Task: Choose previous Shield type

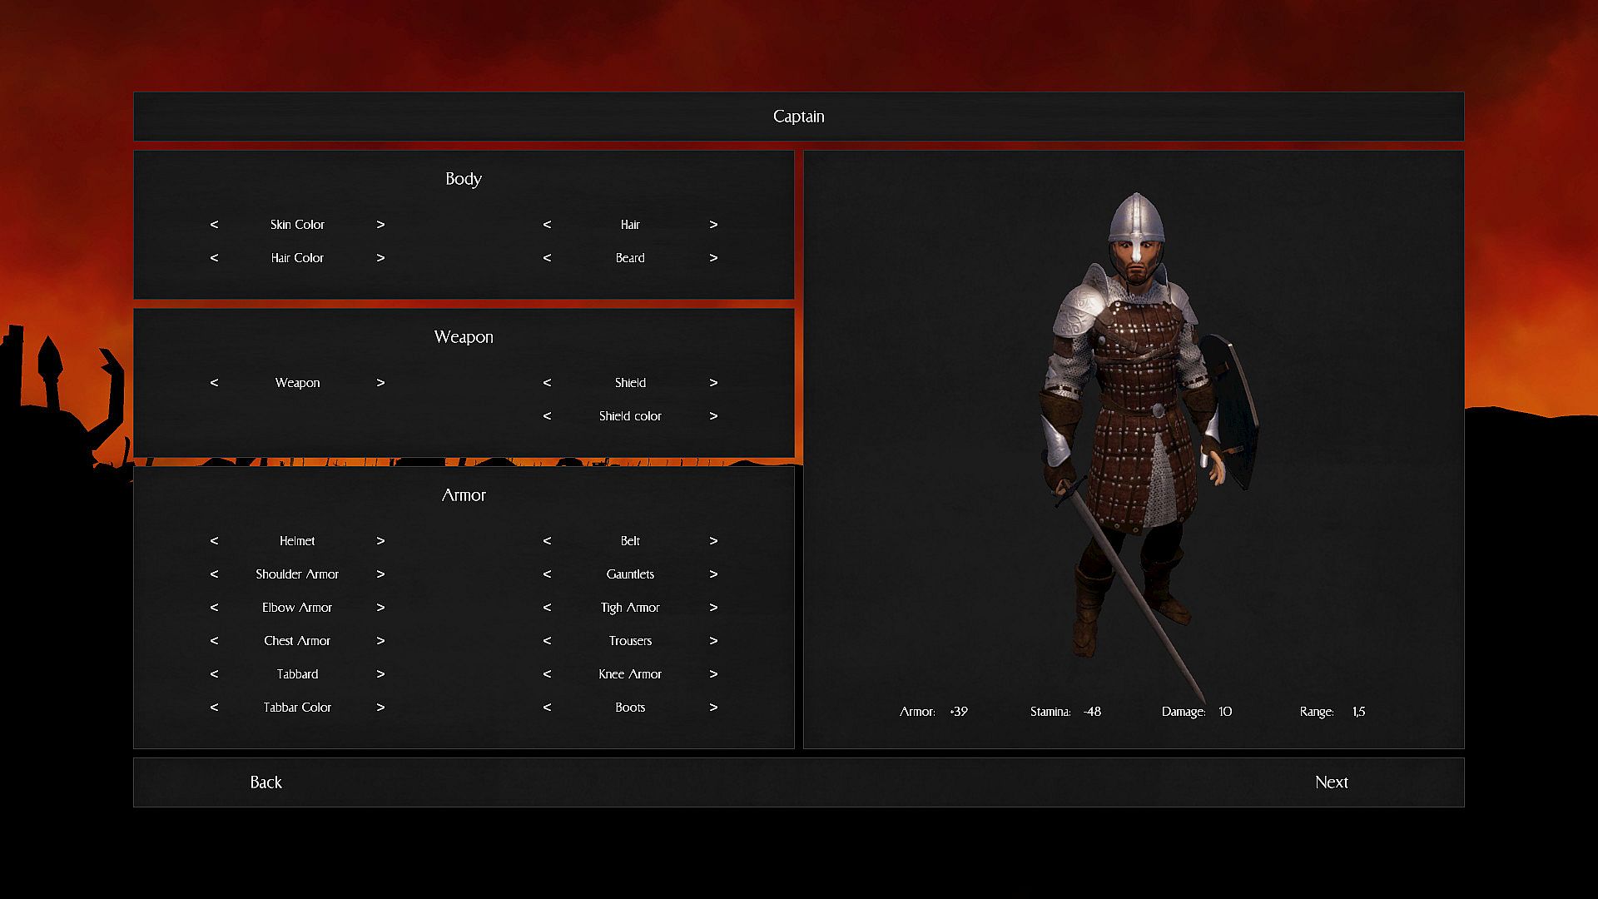Action: pos(547,383)
